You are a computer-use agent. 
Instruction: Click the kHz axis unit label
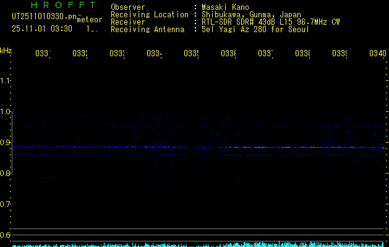pyautogui.click(x=6, y=51)
